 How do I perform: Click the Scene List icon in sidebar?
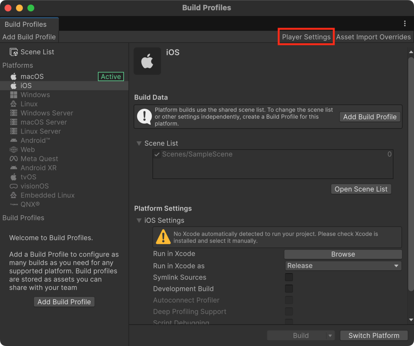(13, 52)
